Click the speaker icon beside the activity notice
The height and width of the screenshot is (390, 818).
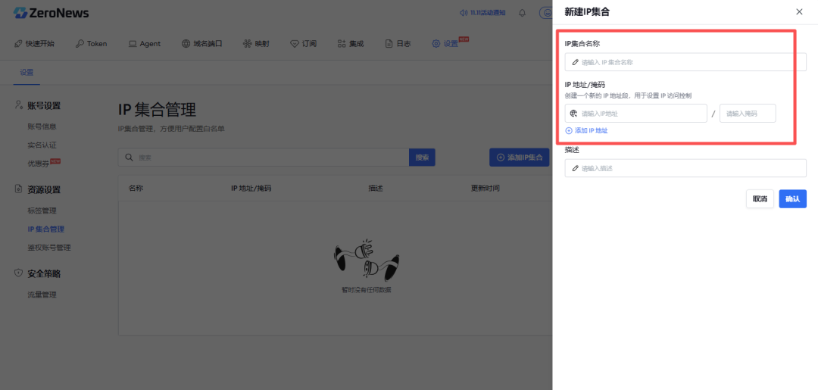464,13
